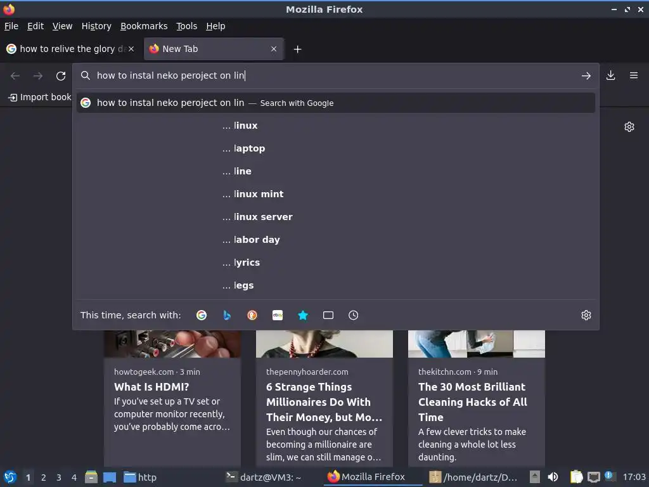
Task: Choose the 'labor day' suggestion
Action: [336, 239]
